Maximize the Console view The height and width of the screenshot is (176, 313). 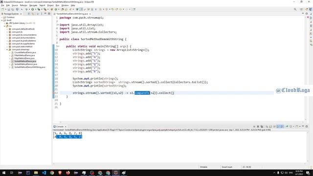pyautogui.click(x=307, y=127)
